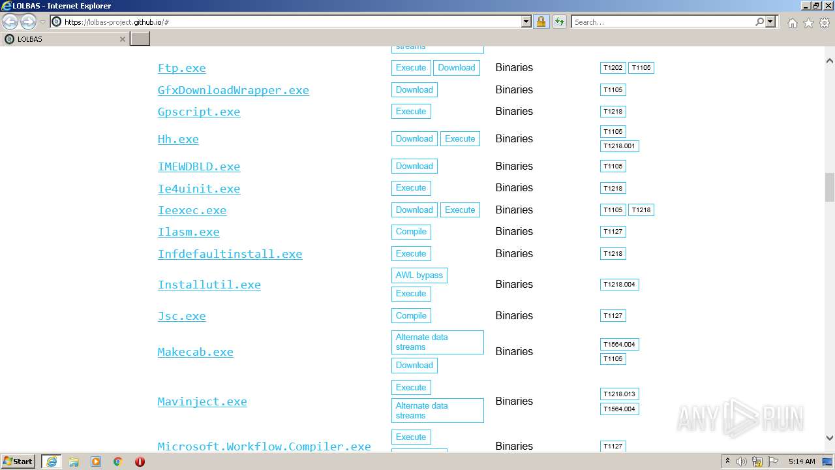Click the security lock icon

tap(541, 22)
